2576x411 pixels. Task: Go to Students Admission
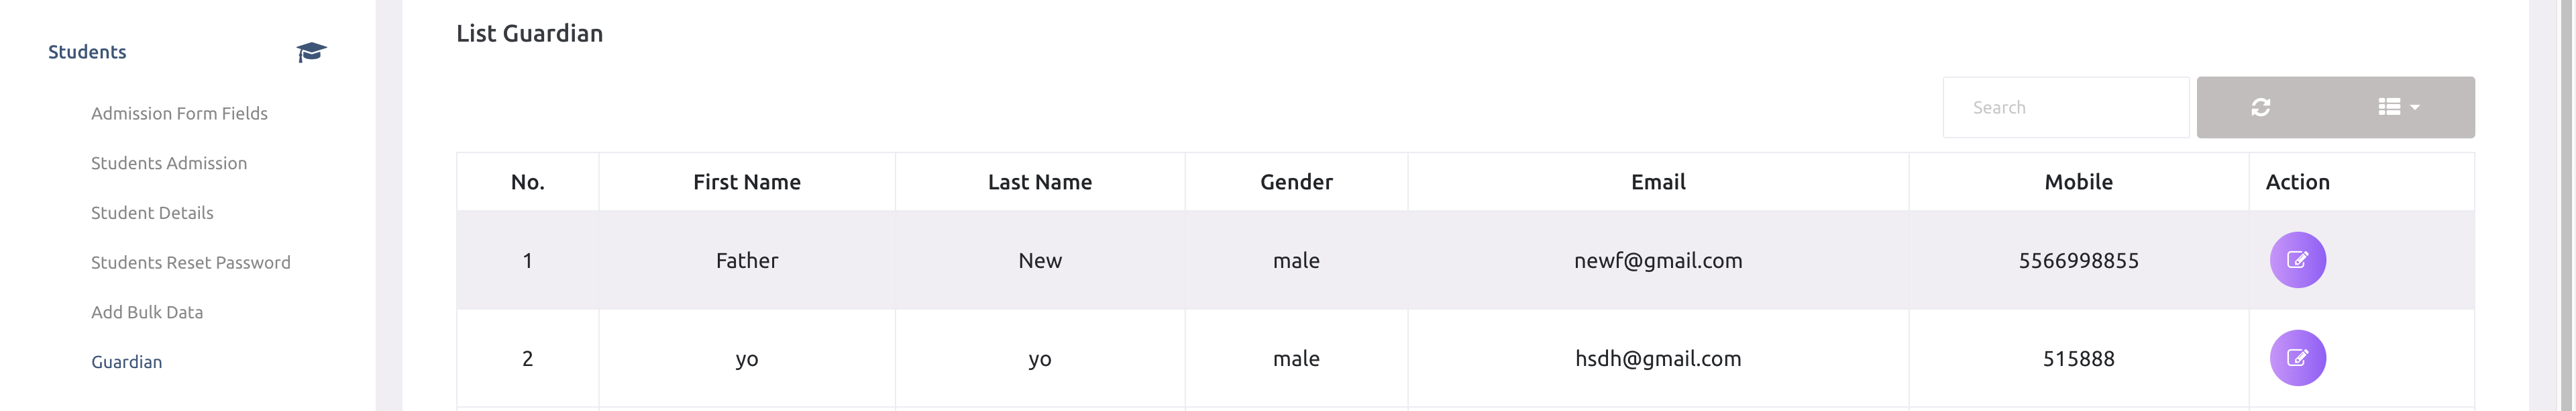(169, 163)
